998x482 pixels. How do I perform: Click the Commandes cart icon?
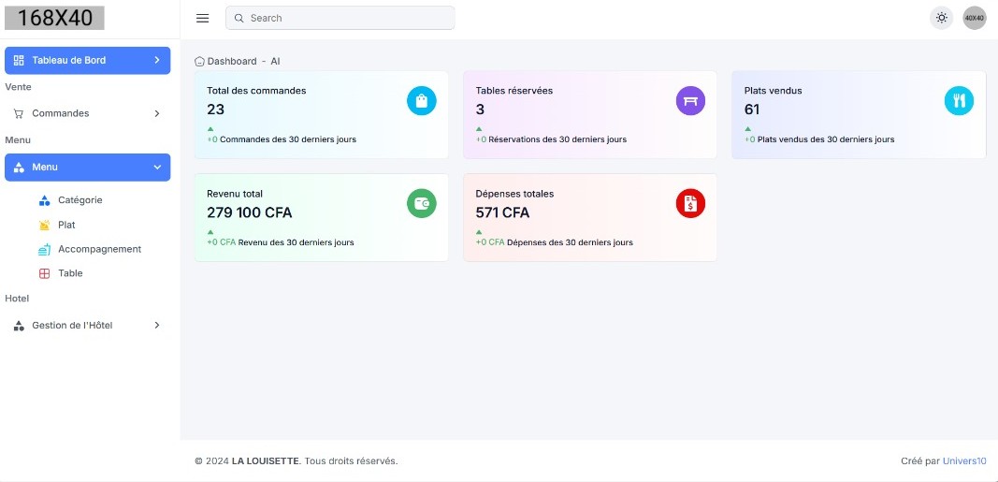(19, 113)
